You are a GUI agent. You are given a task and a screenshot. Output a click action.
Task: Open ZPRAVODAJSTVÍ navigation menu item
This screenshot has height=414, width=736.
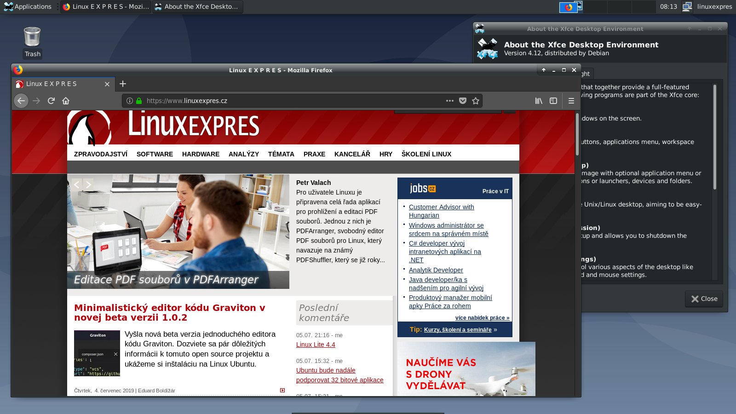101,154
